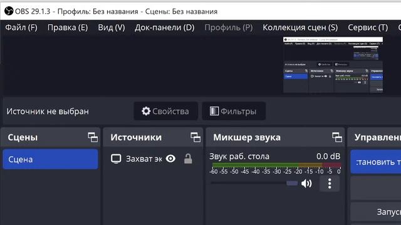This screenshot has height=225, width=401.
Task: Open the Док-панели (D) menu
Action: click(x=164, y=27)
